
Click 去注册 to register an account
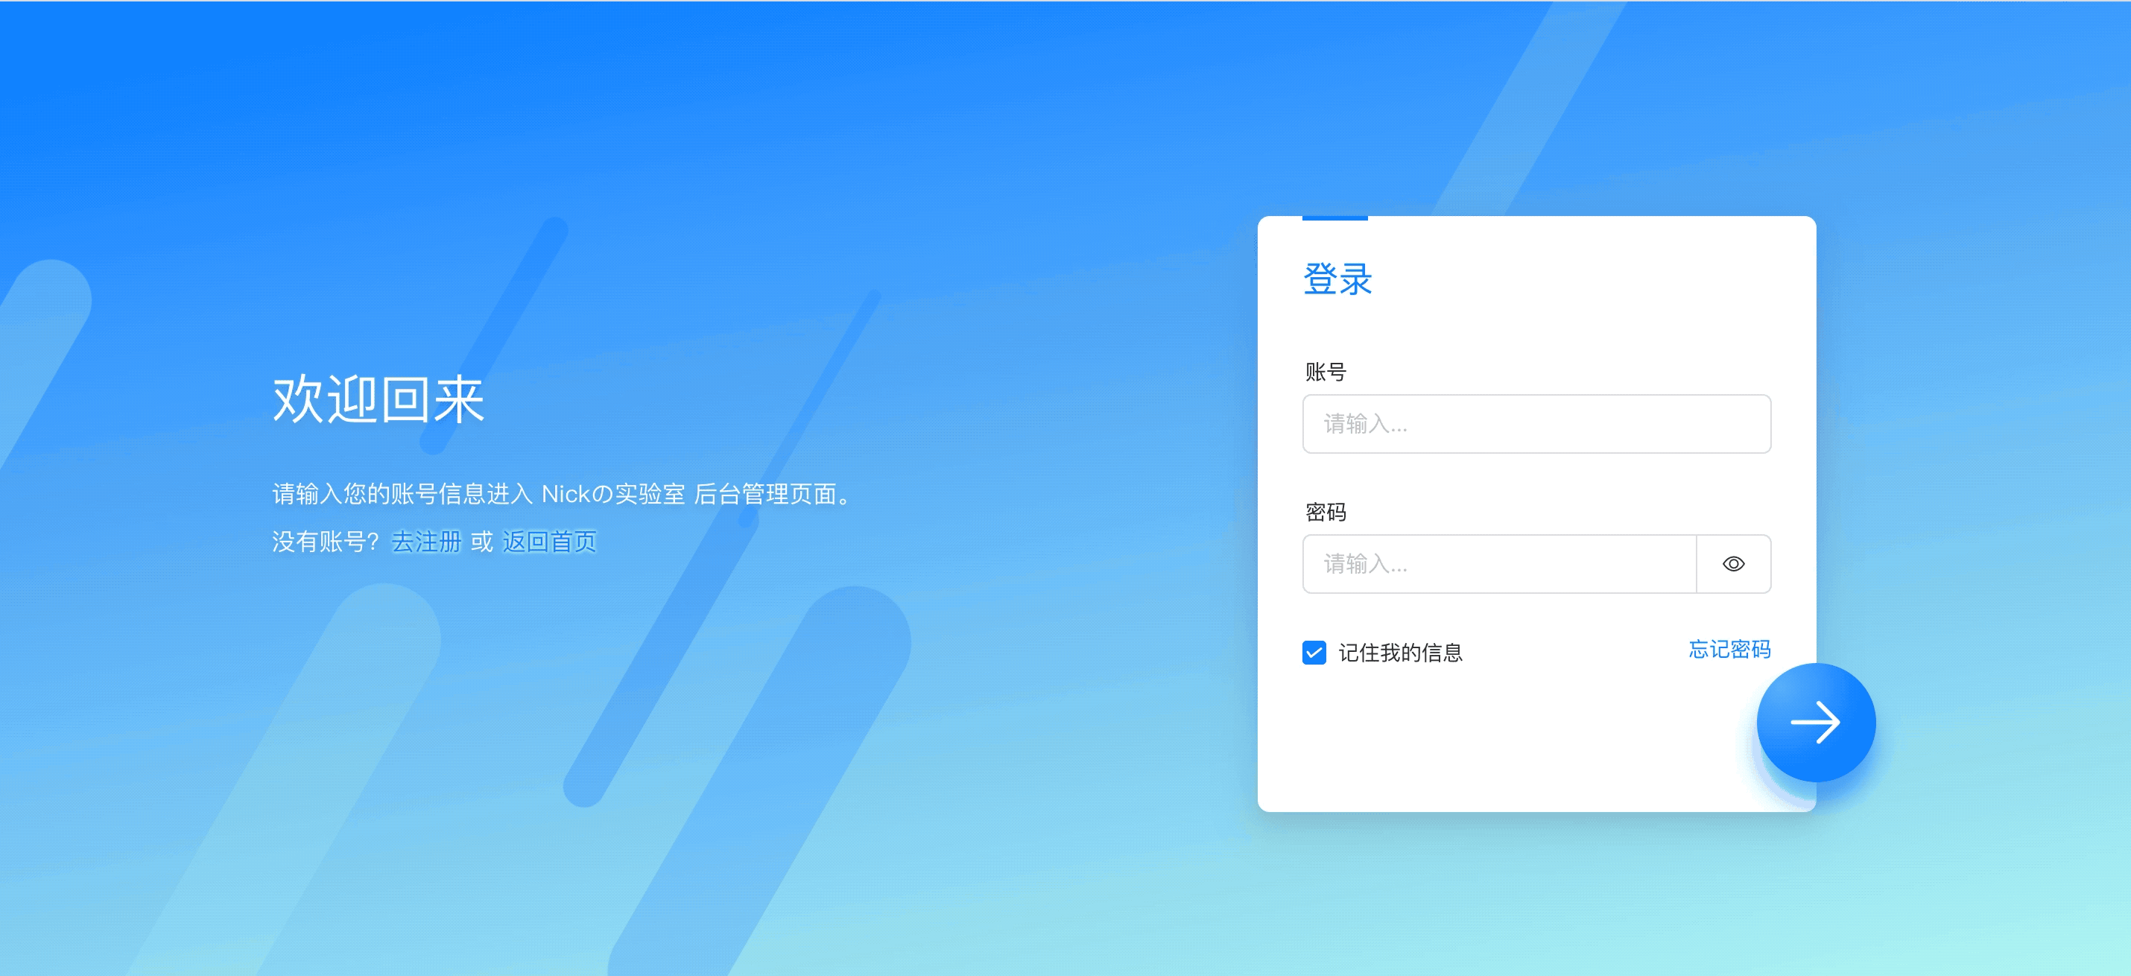(428, 542)
